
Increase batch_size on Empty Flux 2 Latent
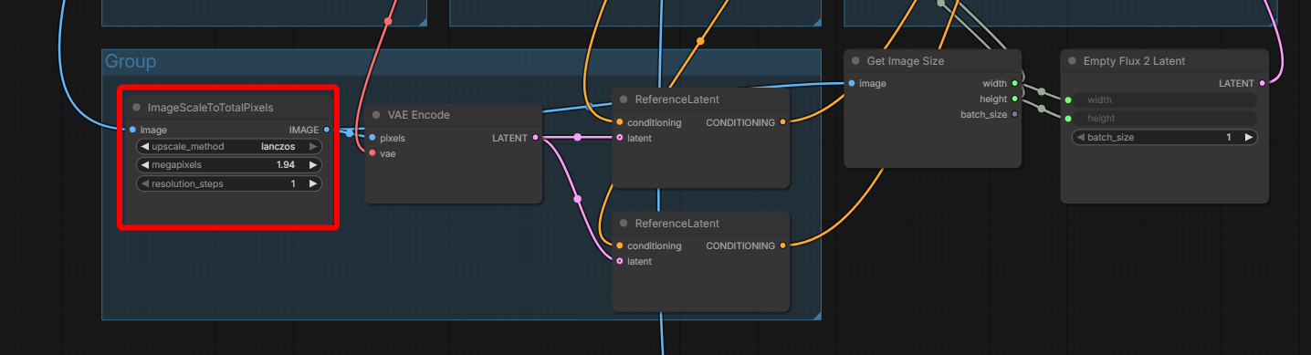click(1248, 137)
